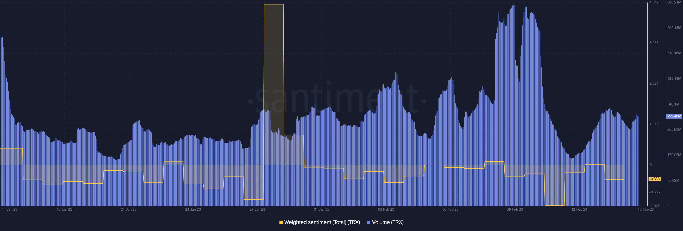Click the 15 Feb 23 date label
The height and width of the screenshot is (231, 683).
(x=646, y=209)
